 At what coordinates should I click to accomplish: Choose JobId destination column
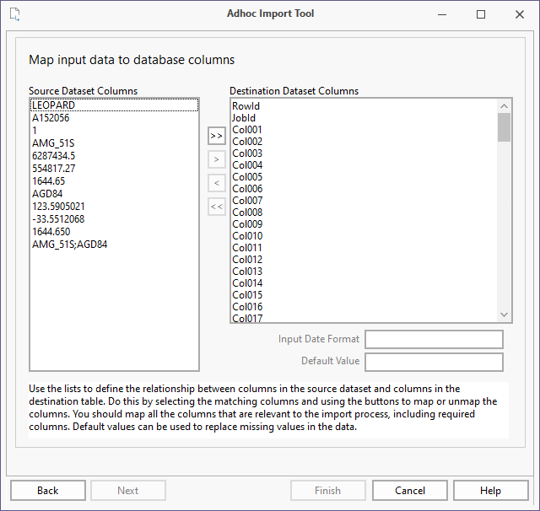click(244, 118)
